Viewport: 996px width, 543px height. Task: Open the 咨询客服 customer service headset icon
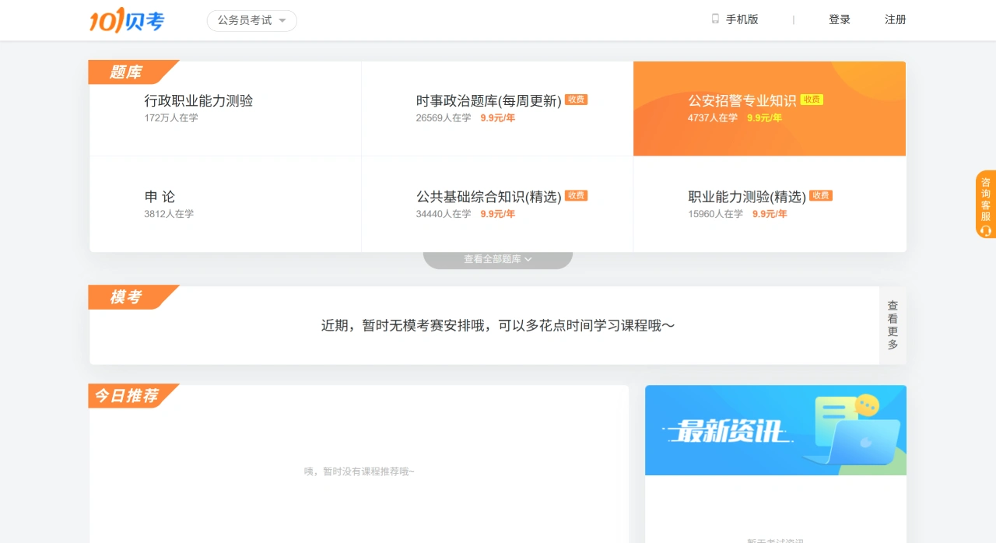pos(985,231)
